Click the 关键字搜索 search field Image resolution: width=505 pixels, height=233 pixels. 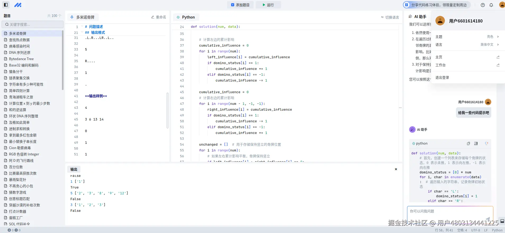pos(33,24)
